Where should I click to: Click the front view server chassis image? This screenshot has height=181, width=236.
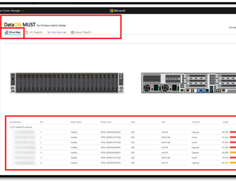(x=67, y=83)
